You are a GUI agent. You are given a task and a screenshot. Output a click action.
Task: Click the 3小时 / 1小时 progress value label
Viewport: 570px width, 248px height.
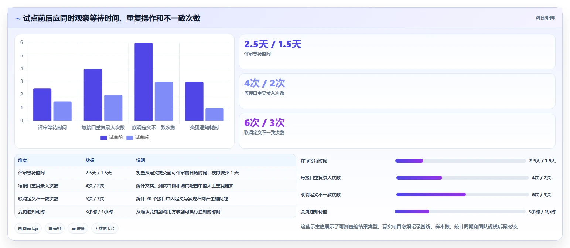click(542, 212)
